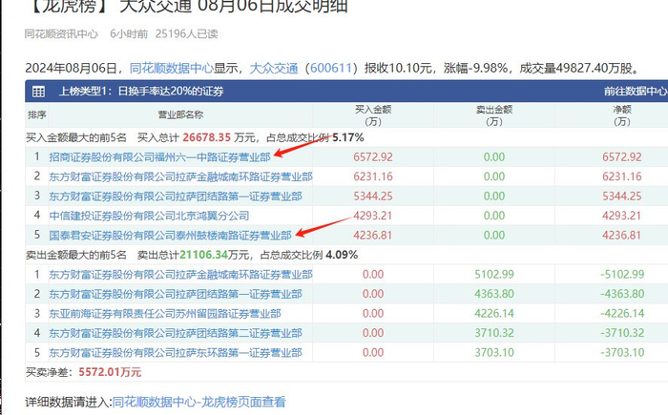Click the table grid icon in blue header

coord(38,92)
